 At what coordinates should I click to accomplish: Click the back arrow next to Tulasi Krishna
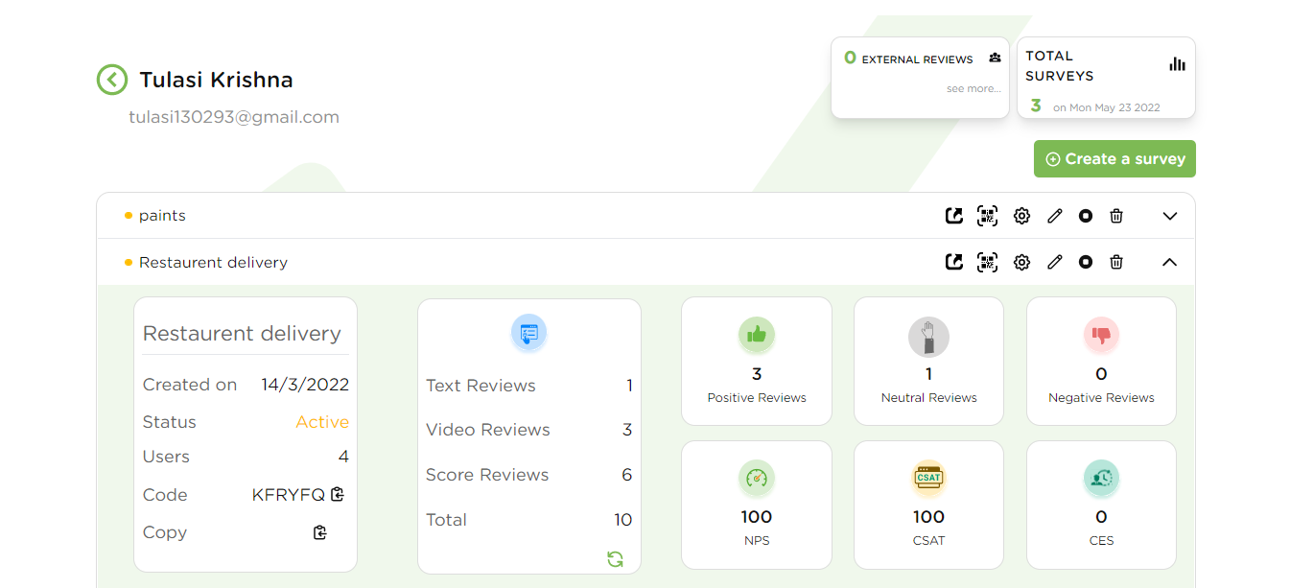[x=111, y=80]
